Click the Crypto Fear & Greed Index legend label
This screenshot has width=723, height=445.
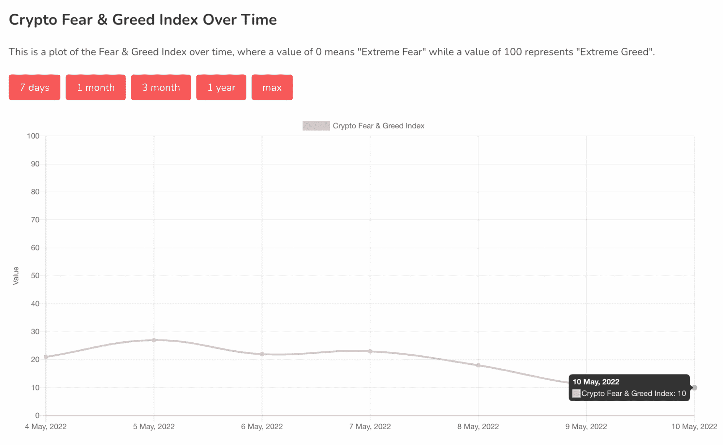[378, 126]
